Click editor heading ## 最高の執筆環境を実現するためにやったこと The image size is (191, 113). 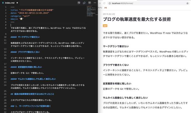point(32,94)
